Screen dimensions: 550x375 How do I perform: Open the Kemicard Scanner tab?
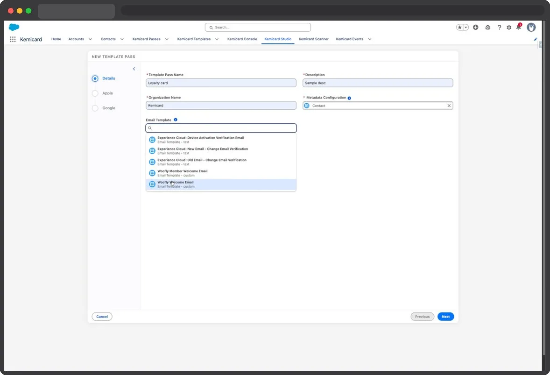pyautogui.click(x=314, y=39)
